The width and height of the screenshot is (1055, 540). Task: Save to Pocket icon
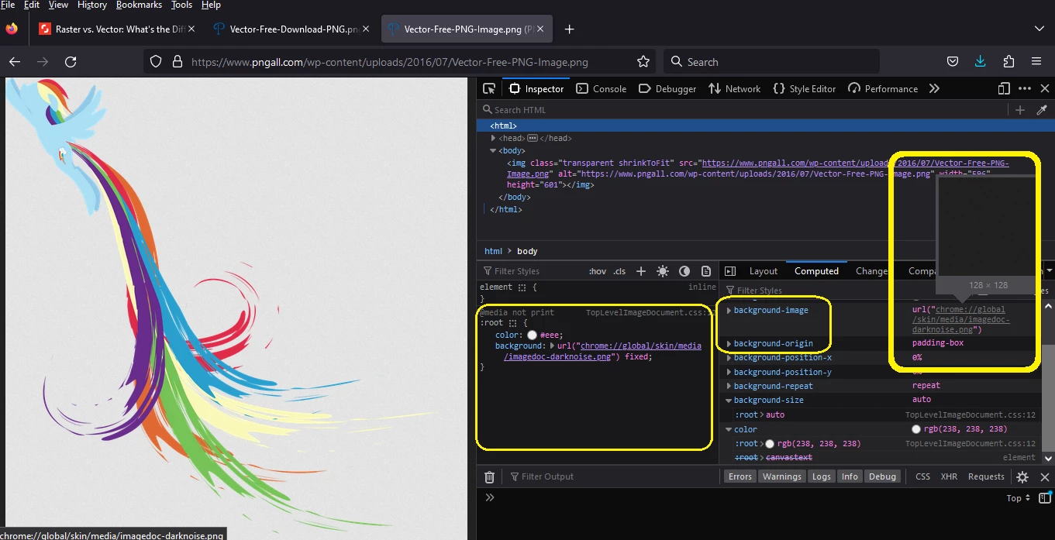953,62
